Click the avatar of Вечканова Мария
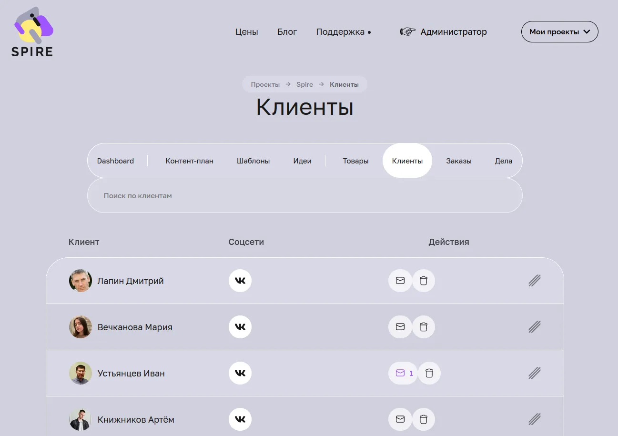Screen dimensions: 618x436 81,327
